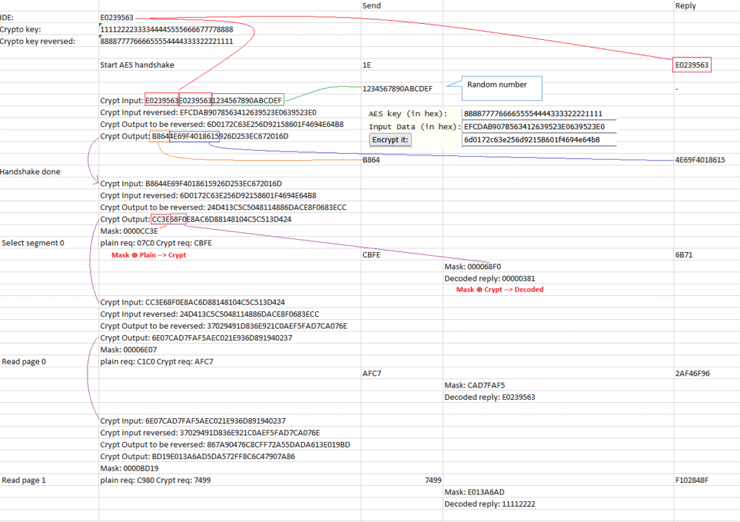740x522 pixels.
Task: Select the reversed crypto key value 8888777766665555...
Action: pyautogui.click(x=166, y=41)
